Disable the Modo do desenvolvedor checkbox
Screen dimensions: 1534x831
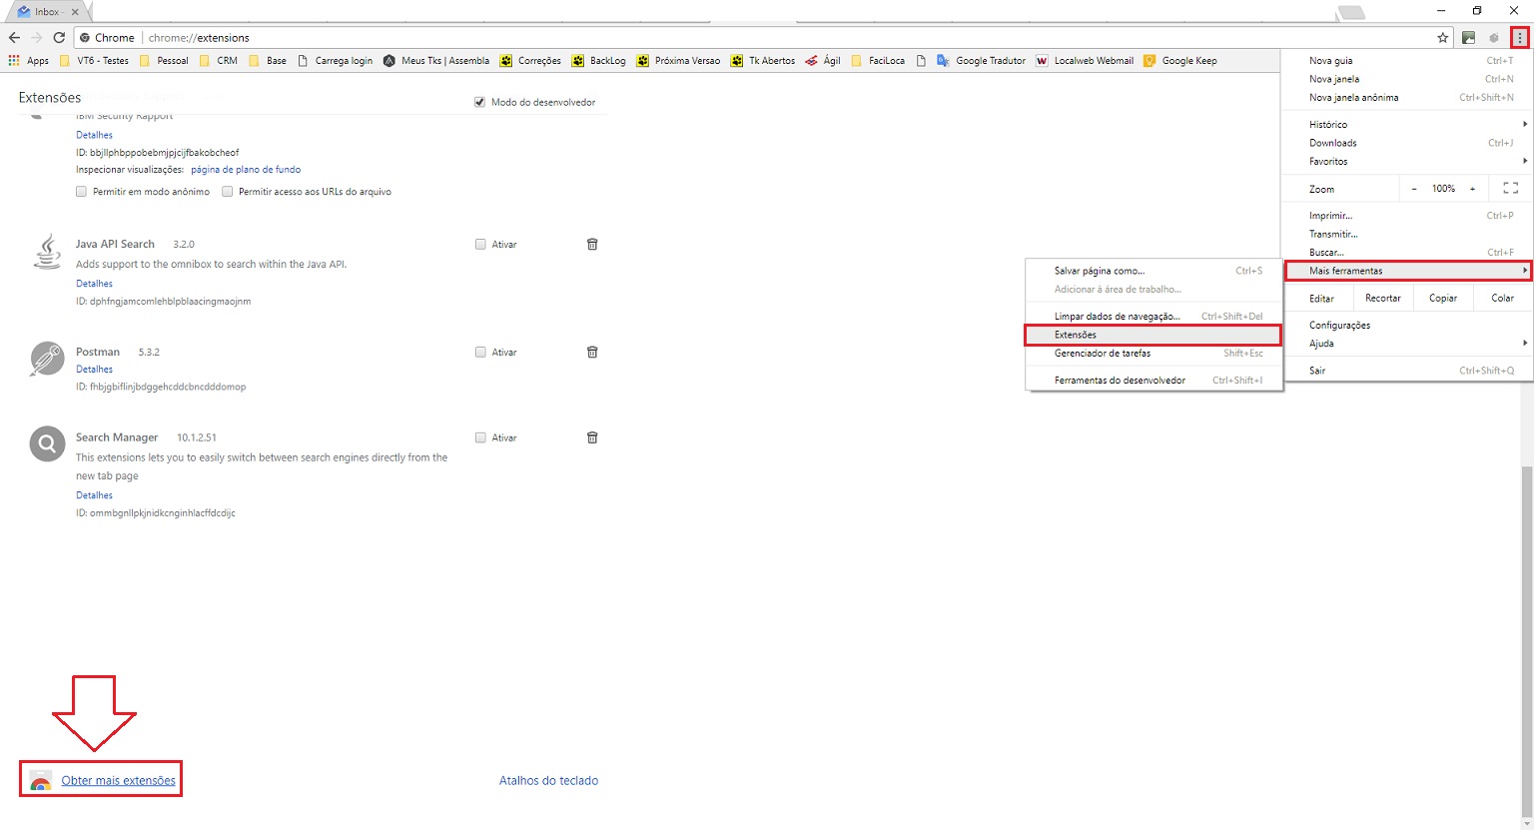(480, 102)
